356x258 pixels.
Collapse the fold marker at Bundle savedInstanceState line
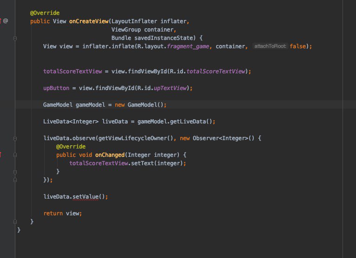pyautogui.click(x=15, y=39)
